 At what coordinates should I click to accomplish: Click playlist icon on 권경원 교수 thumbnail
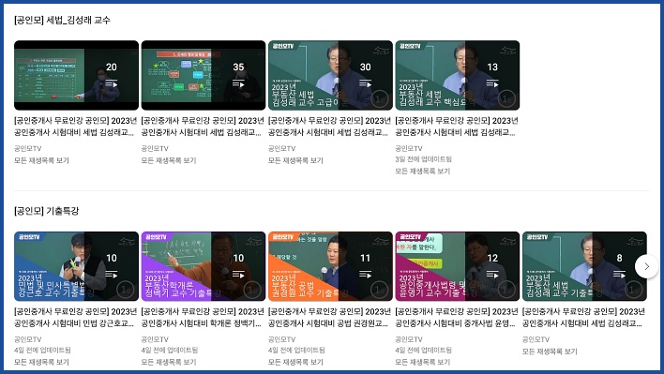tap(366, 274)
